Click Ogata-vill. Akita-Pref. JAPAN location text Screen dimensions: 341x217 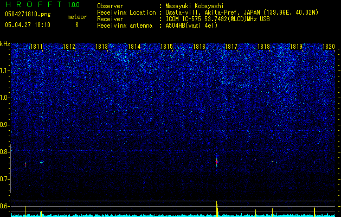[x=242, y=12]
